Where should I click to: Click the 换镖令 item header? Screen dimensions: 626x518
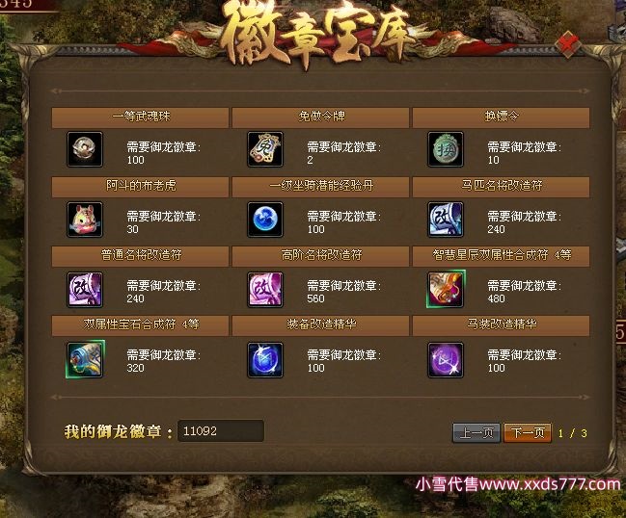click(501, 117)
